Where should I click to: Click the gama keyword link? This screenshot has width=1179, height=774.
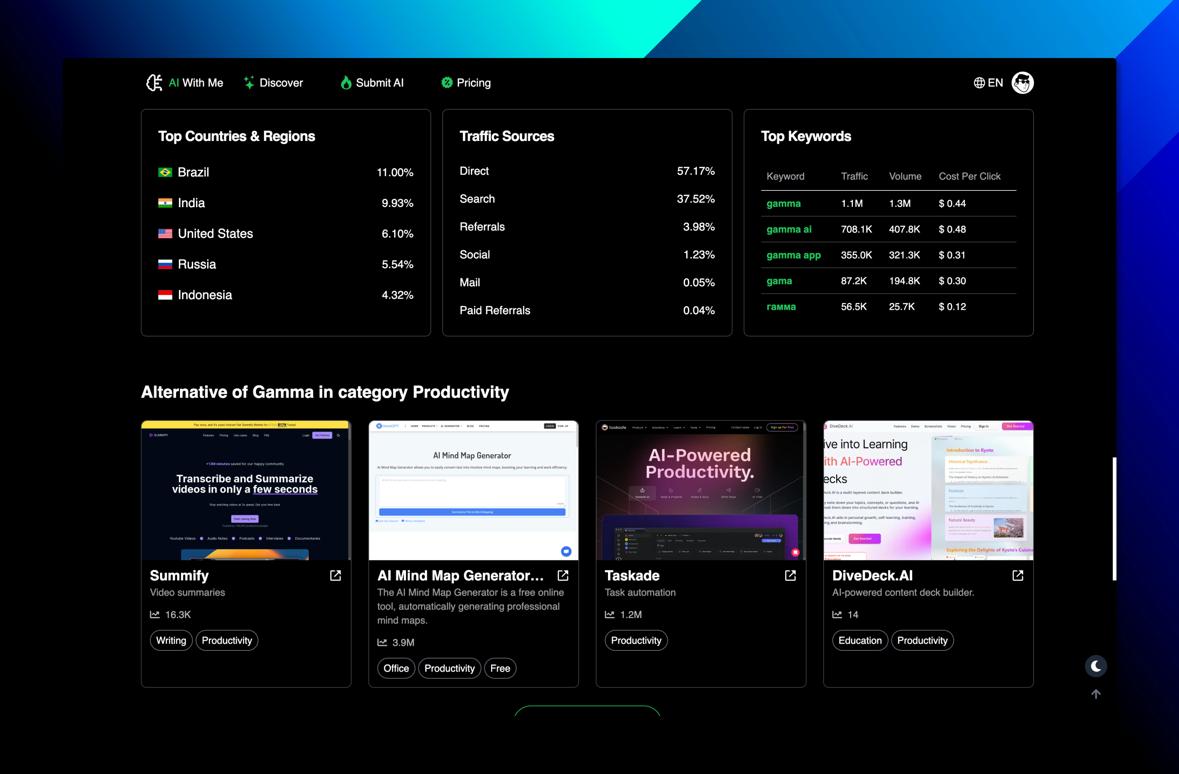click(x=779, y=281)
